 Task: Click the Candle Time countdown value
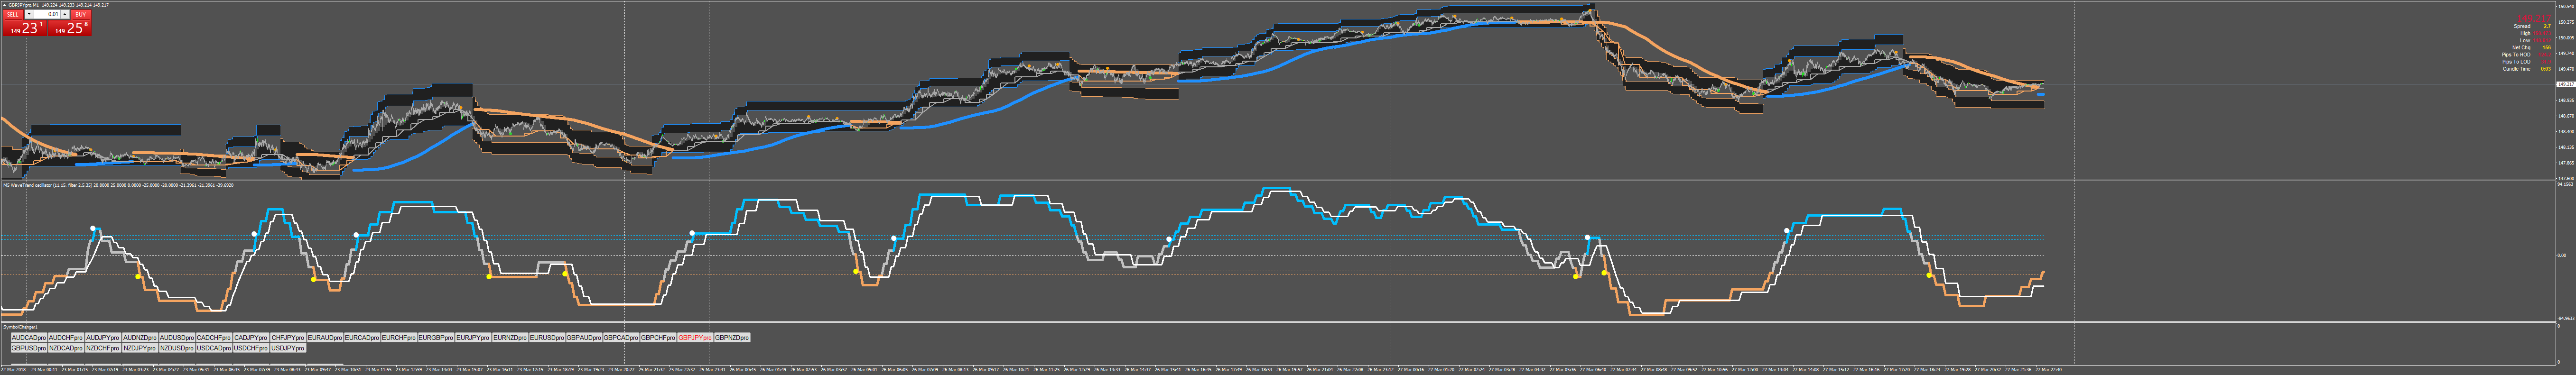(x=2546, y=69)
